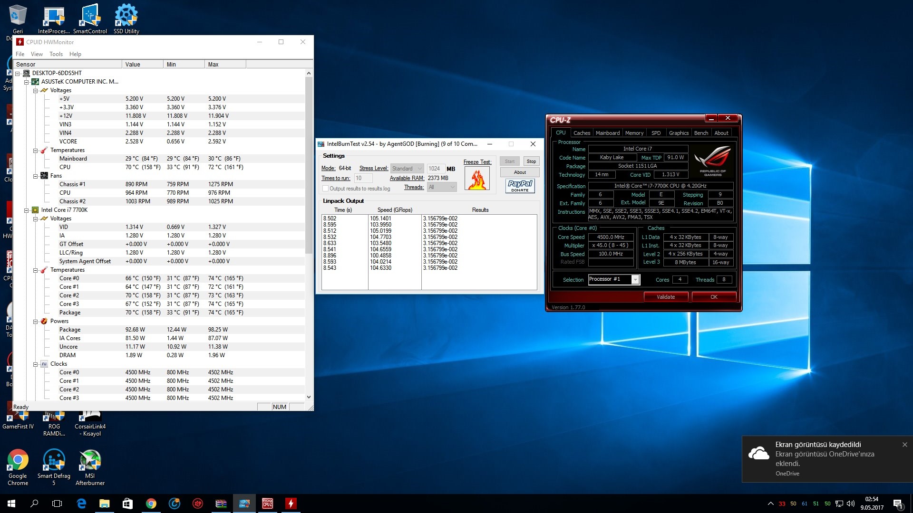Collapse the ASUSTeK COMPUTER INC. node
This screenshot has height=513, width=913.
(27, 82)
